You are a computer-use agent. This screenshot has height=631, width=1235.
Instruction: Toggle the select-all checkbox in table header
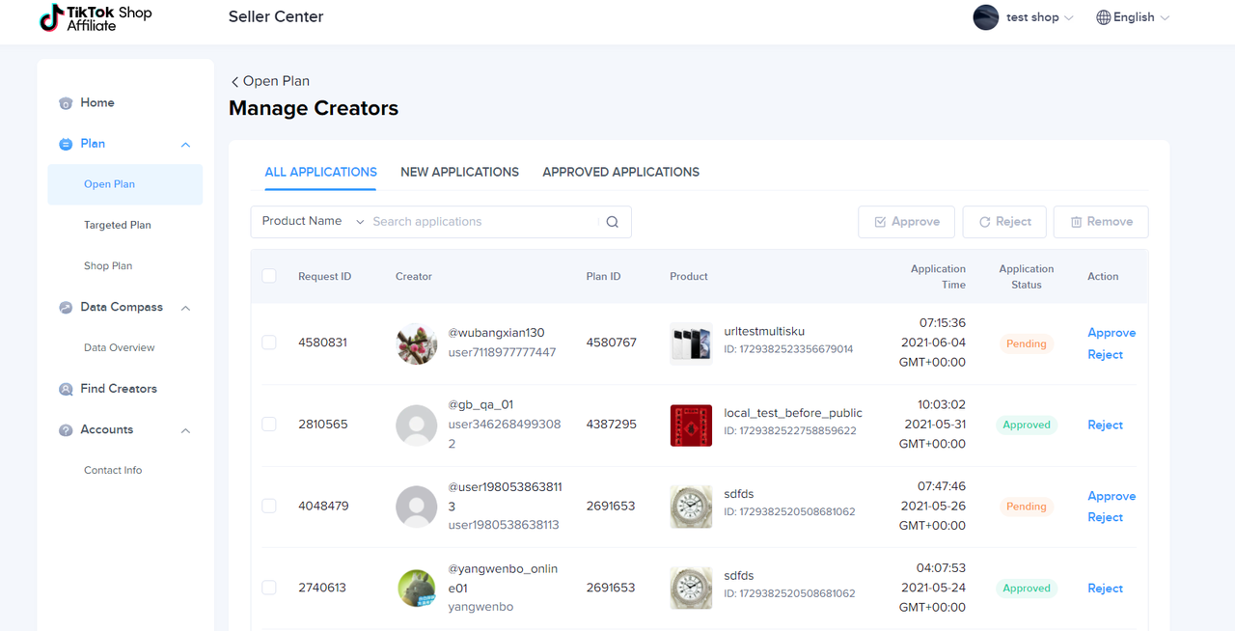pos(269,276)
